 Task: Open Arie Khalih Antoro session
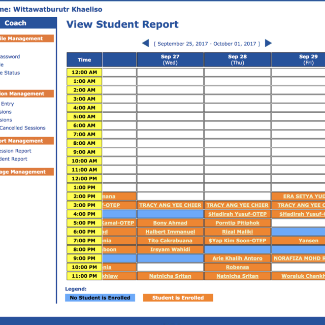point(237,258)
